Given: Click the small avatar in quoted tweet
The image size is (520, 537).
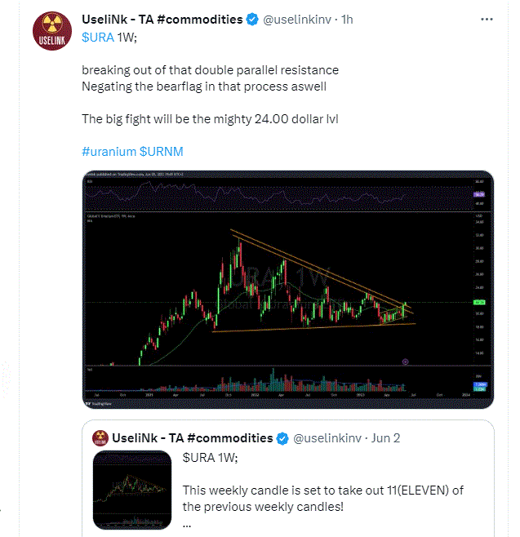Looking at the screenshot, I should pyautogui.click(x=100, y=438).
